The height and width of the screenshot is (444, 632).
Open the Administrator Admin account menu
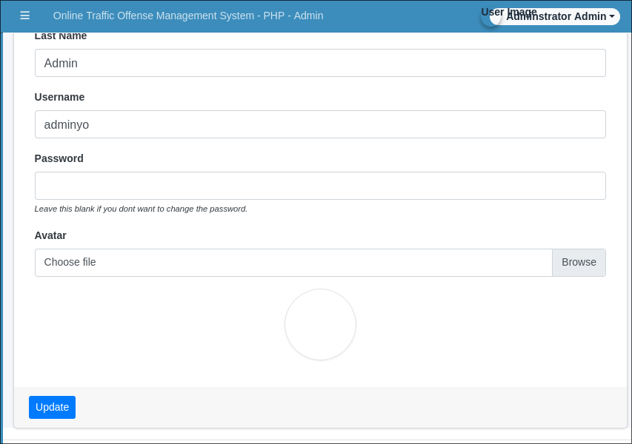coord(556,16)
